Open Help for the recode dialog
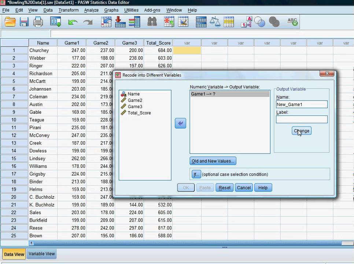The image size is (354, 264). [x=263, y=188]
